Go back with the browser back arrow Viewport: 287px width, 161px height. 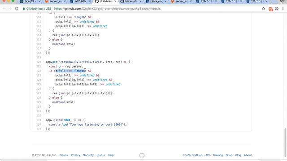(4, 8)
